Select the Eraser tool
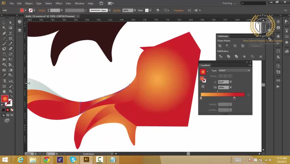This screenshot has height=164, width=290. click(11, 49)
